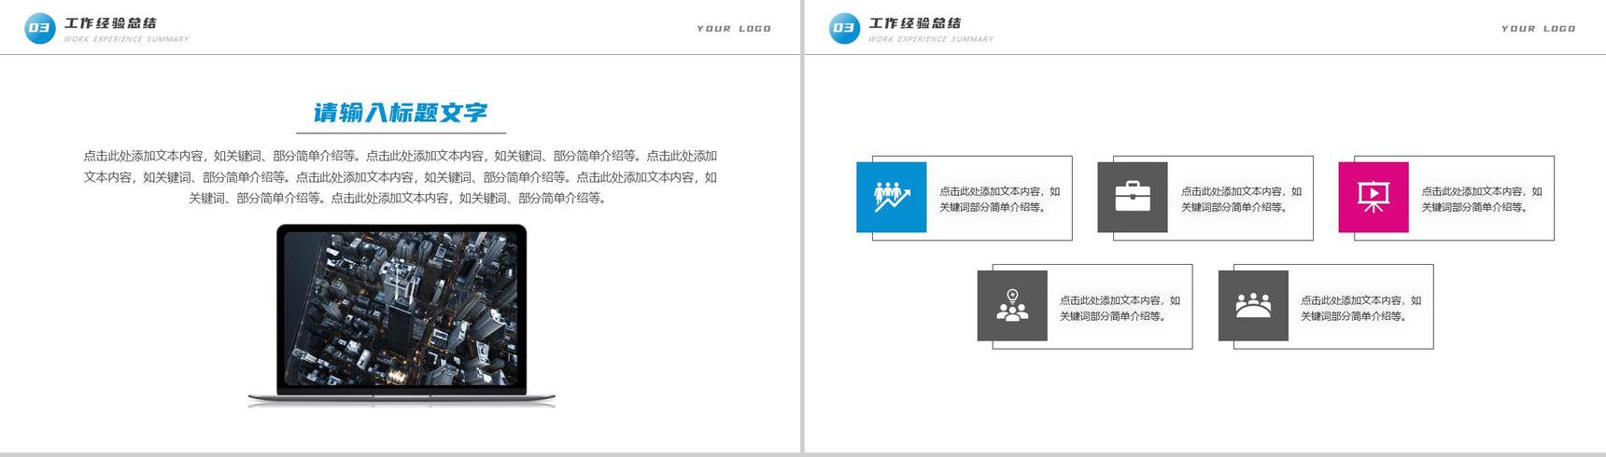
Task: Click YOUR LOGO on the right slide
Action: (x=1539, y=29)
